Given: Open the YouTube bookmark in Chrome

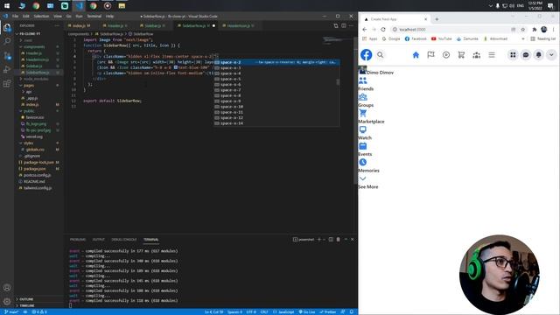Looking at the screenshot, I should (441, 38).
